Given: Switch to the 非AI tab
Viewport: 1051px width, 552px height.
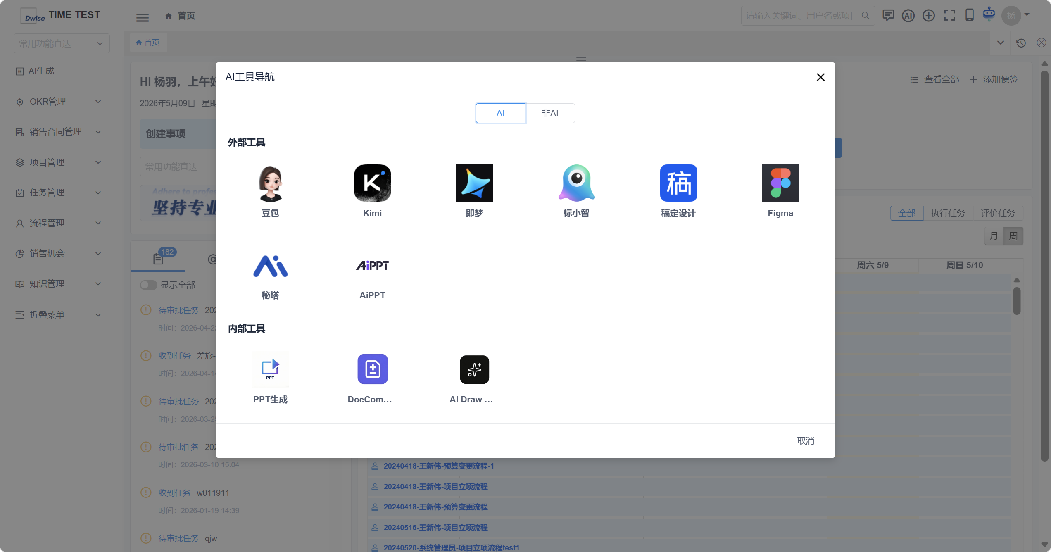Looking at the screenshot, I should tap(550, 113).
